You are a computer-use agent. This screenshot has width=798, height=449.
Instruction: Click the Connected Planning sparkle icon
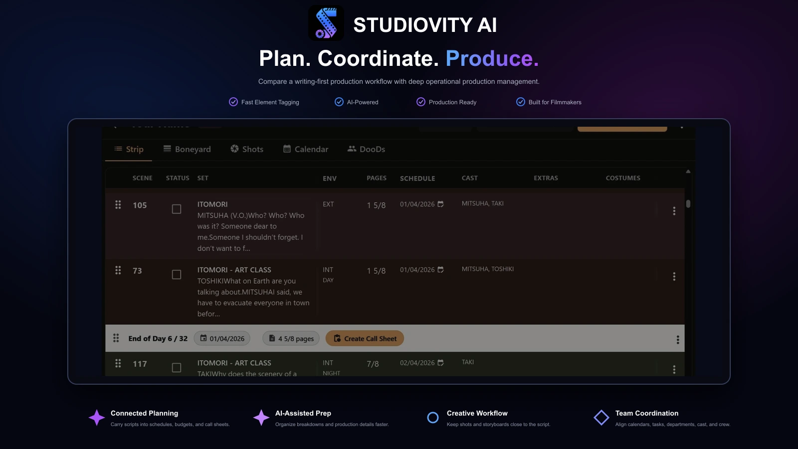coord(97,418)
